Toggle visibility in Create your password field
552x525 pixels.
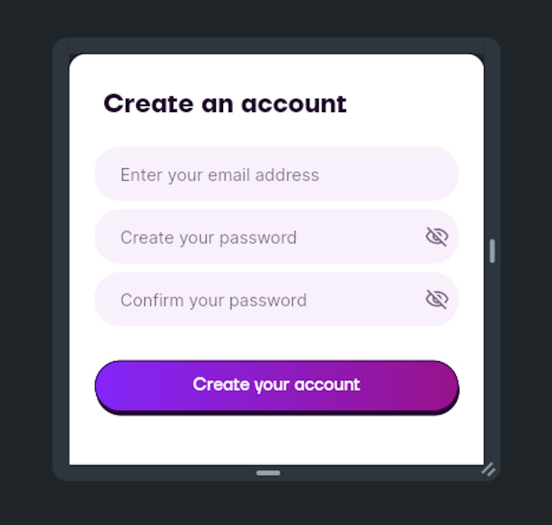click(437, 236)
